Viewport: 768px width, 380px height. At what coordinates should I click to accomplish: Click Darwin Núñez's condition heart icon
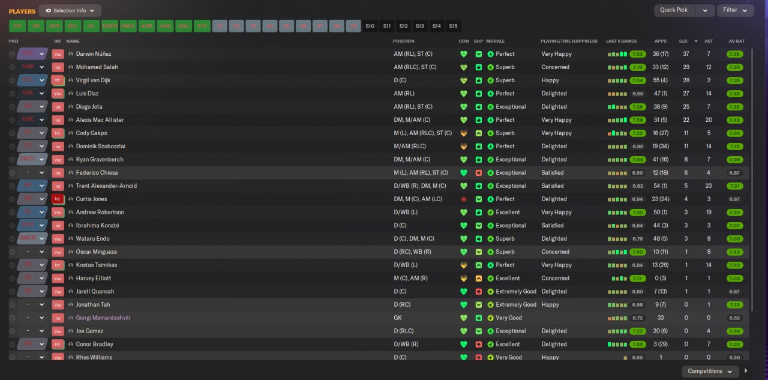pyautogui.click(x=463, y=54)
